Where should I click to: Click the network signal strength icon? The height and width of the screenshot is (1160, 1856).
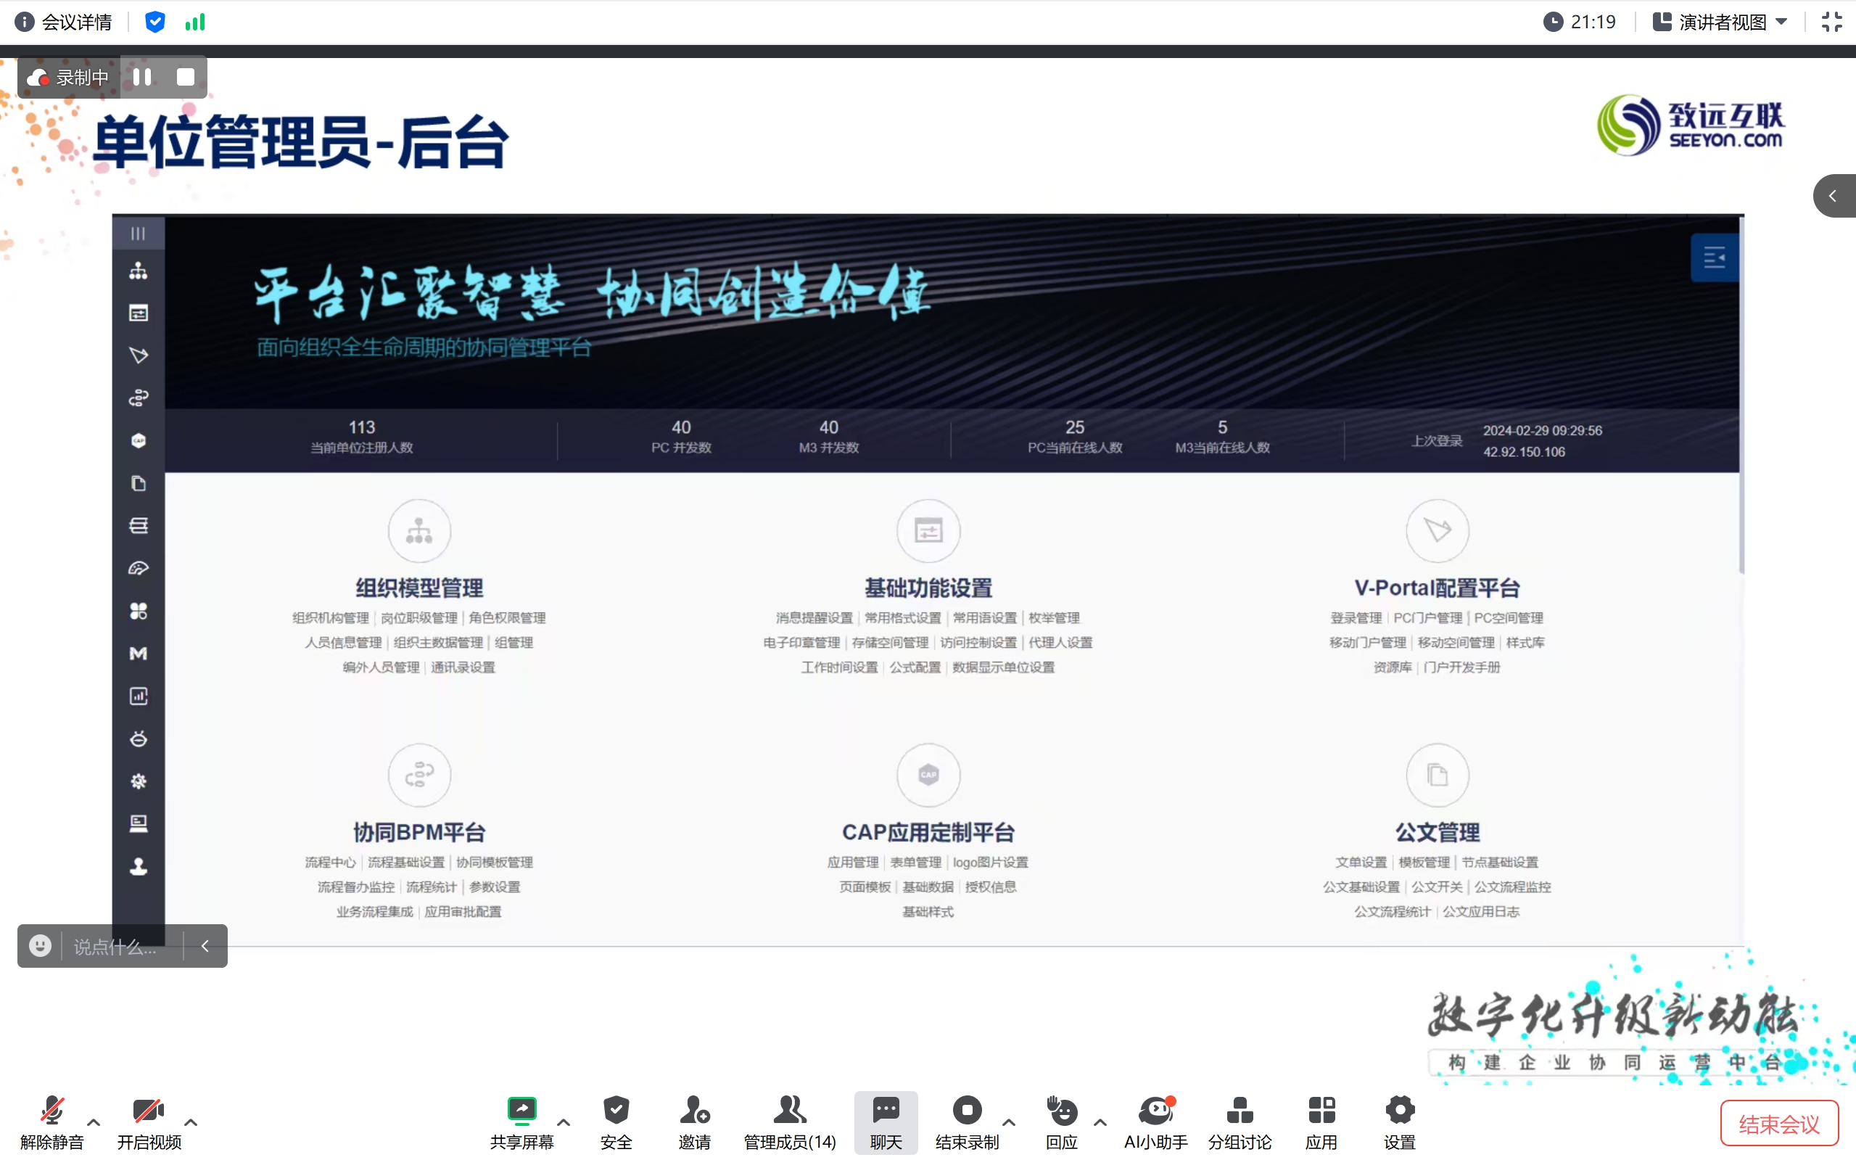196,22
